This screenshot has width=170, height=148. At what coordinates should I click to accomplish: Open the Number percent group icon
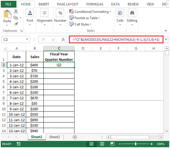60,13
